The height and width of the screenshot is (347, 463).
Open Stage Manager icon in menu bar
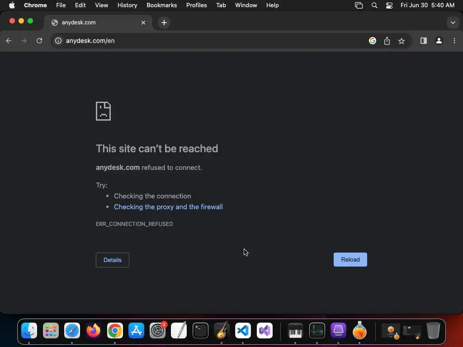coord(359,5)
